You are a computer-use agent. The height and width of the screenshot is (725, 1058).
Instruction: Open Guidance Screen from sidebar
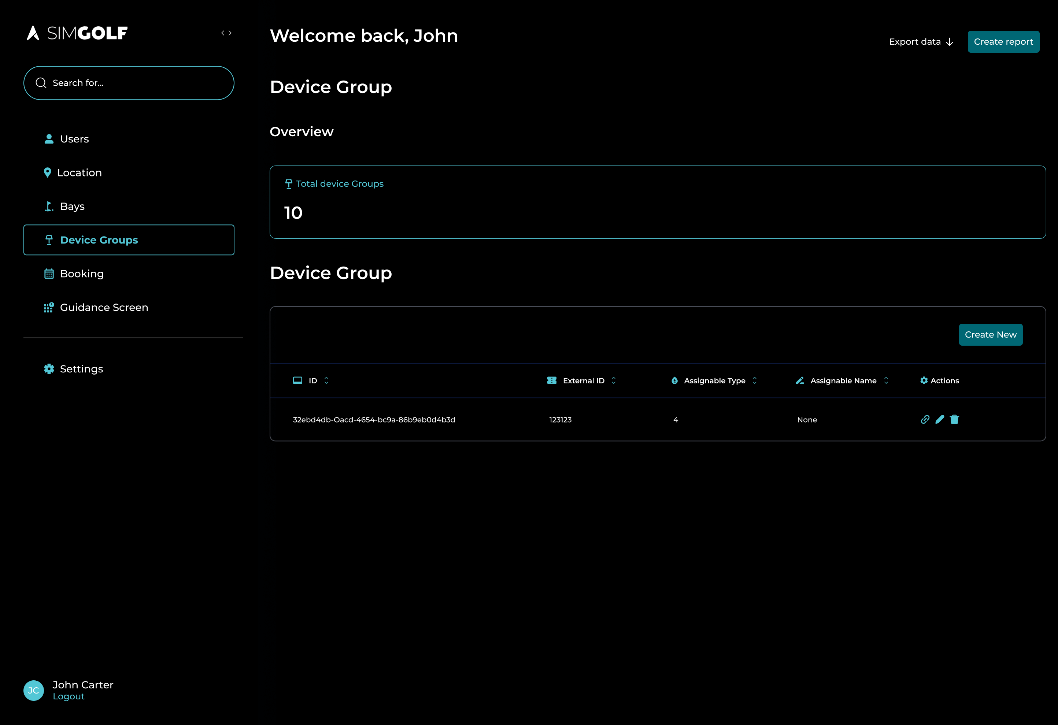pos(104,307)
